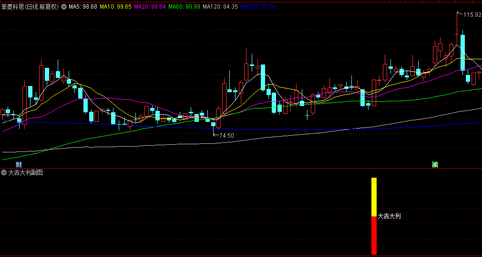Screen dimensions: 482x257
Task: Click the 减 shareholder reduction marker
Action: click(435, 164)
